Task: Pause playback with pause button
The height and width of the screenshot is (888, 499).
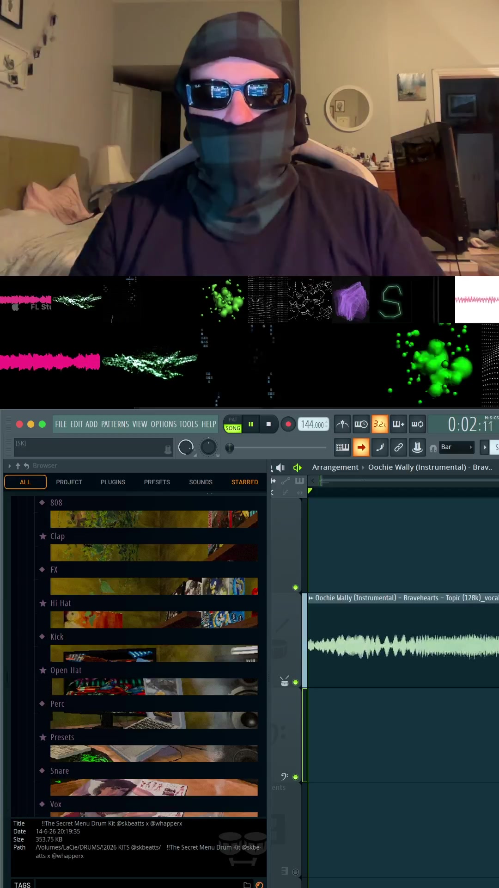Action: tap(251, 424)
